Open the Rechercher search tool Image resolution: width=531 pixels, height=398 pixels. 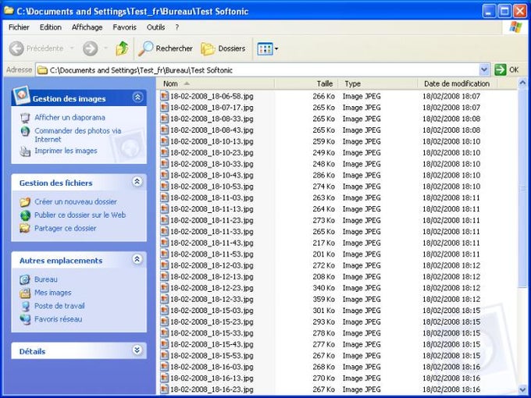coord(166,48)
